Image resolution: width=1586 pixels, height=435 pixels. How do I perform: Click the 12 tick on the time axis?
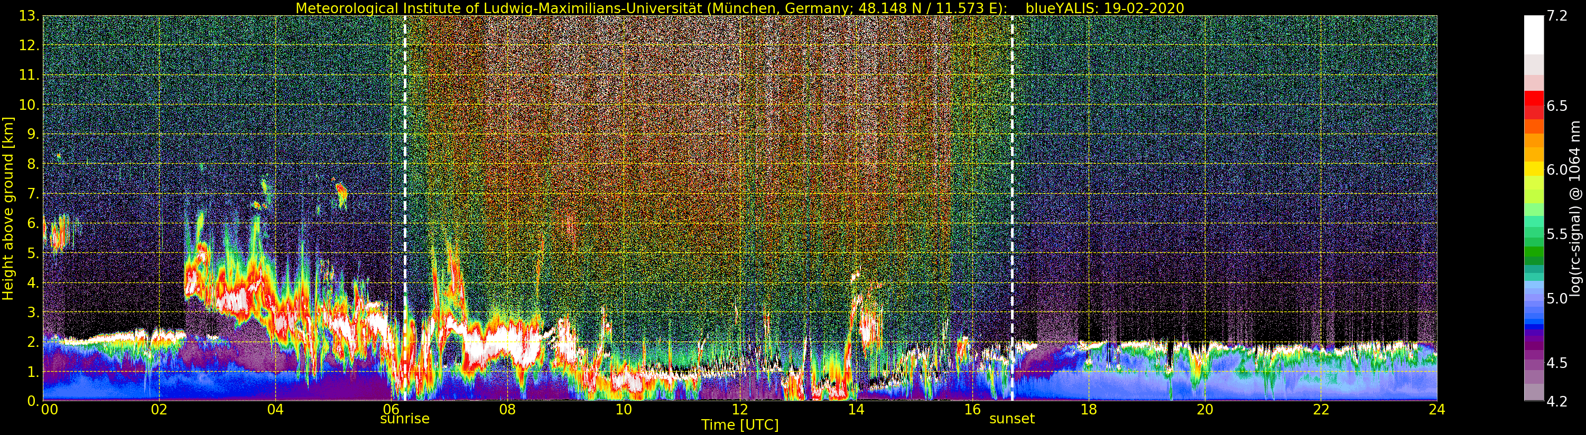pyautogui.click(x=740, y=410)
